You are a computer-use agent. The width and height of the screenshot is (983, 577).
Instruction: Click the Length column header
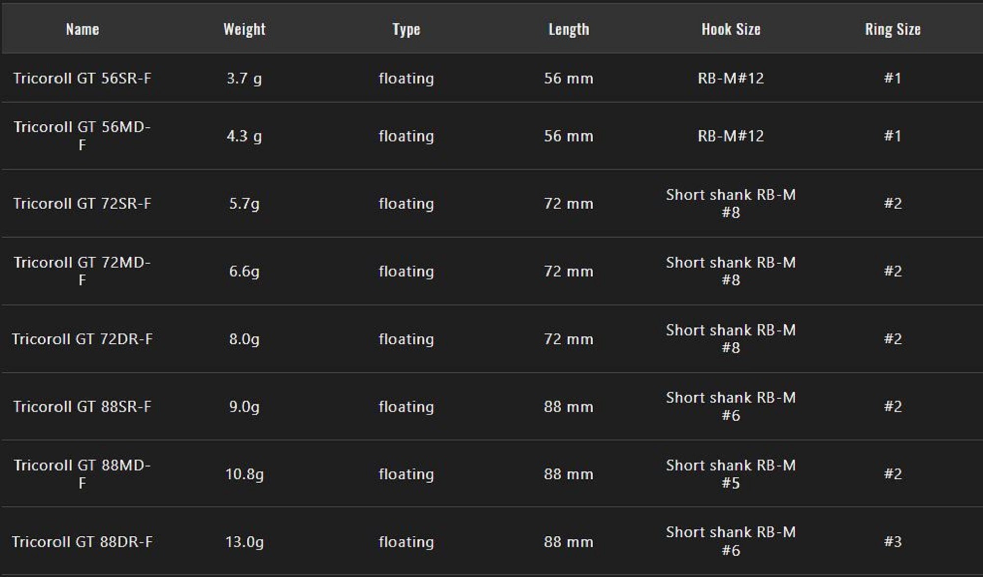click(569, 29)
